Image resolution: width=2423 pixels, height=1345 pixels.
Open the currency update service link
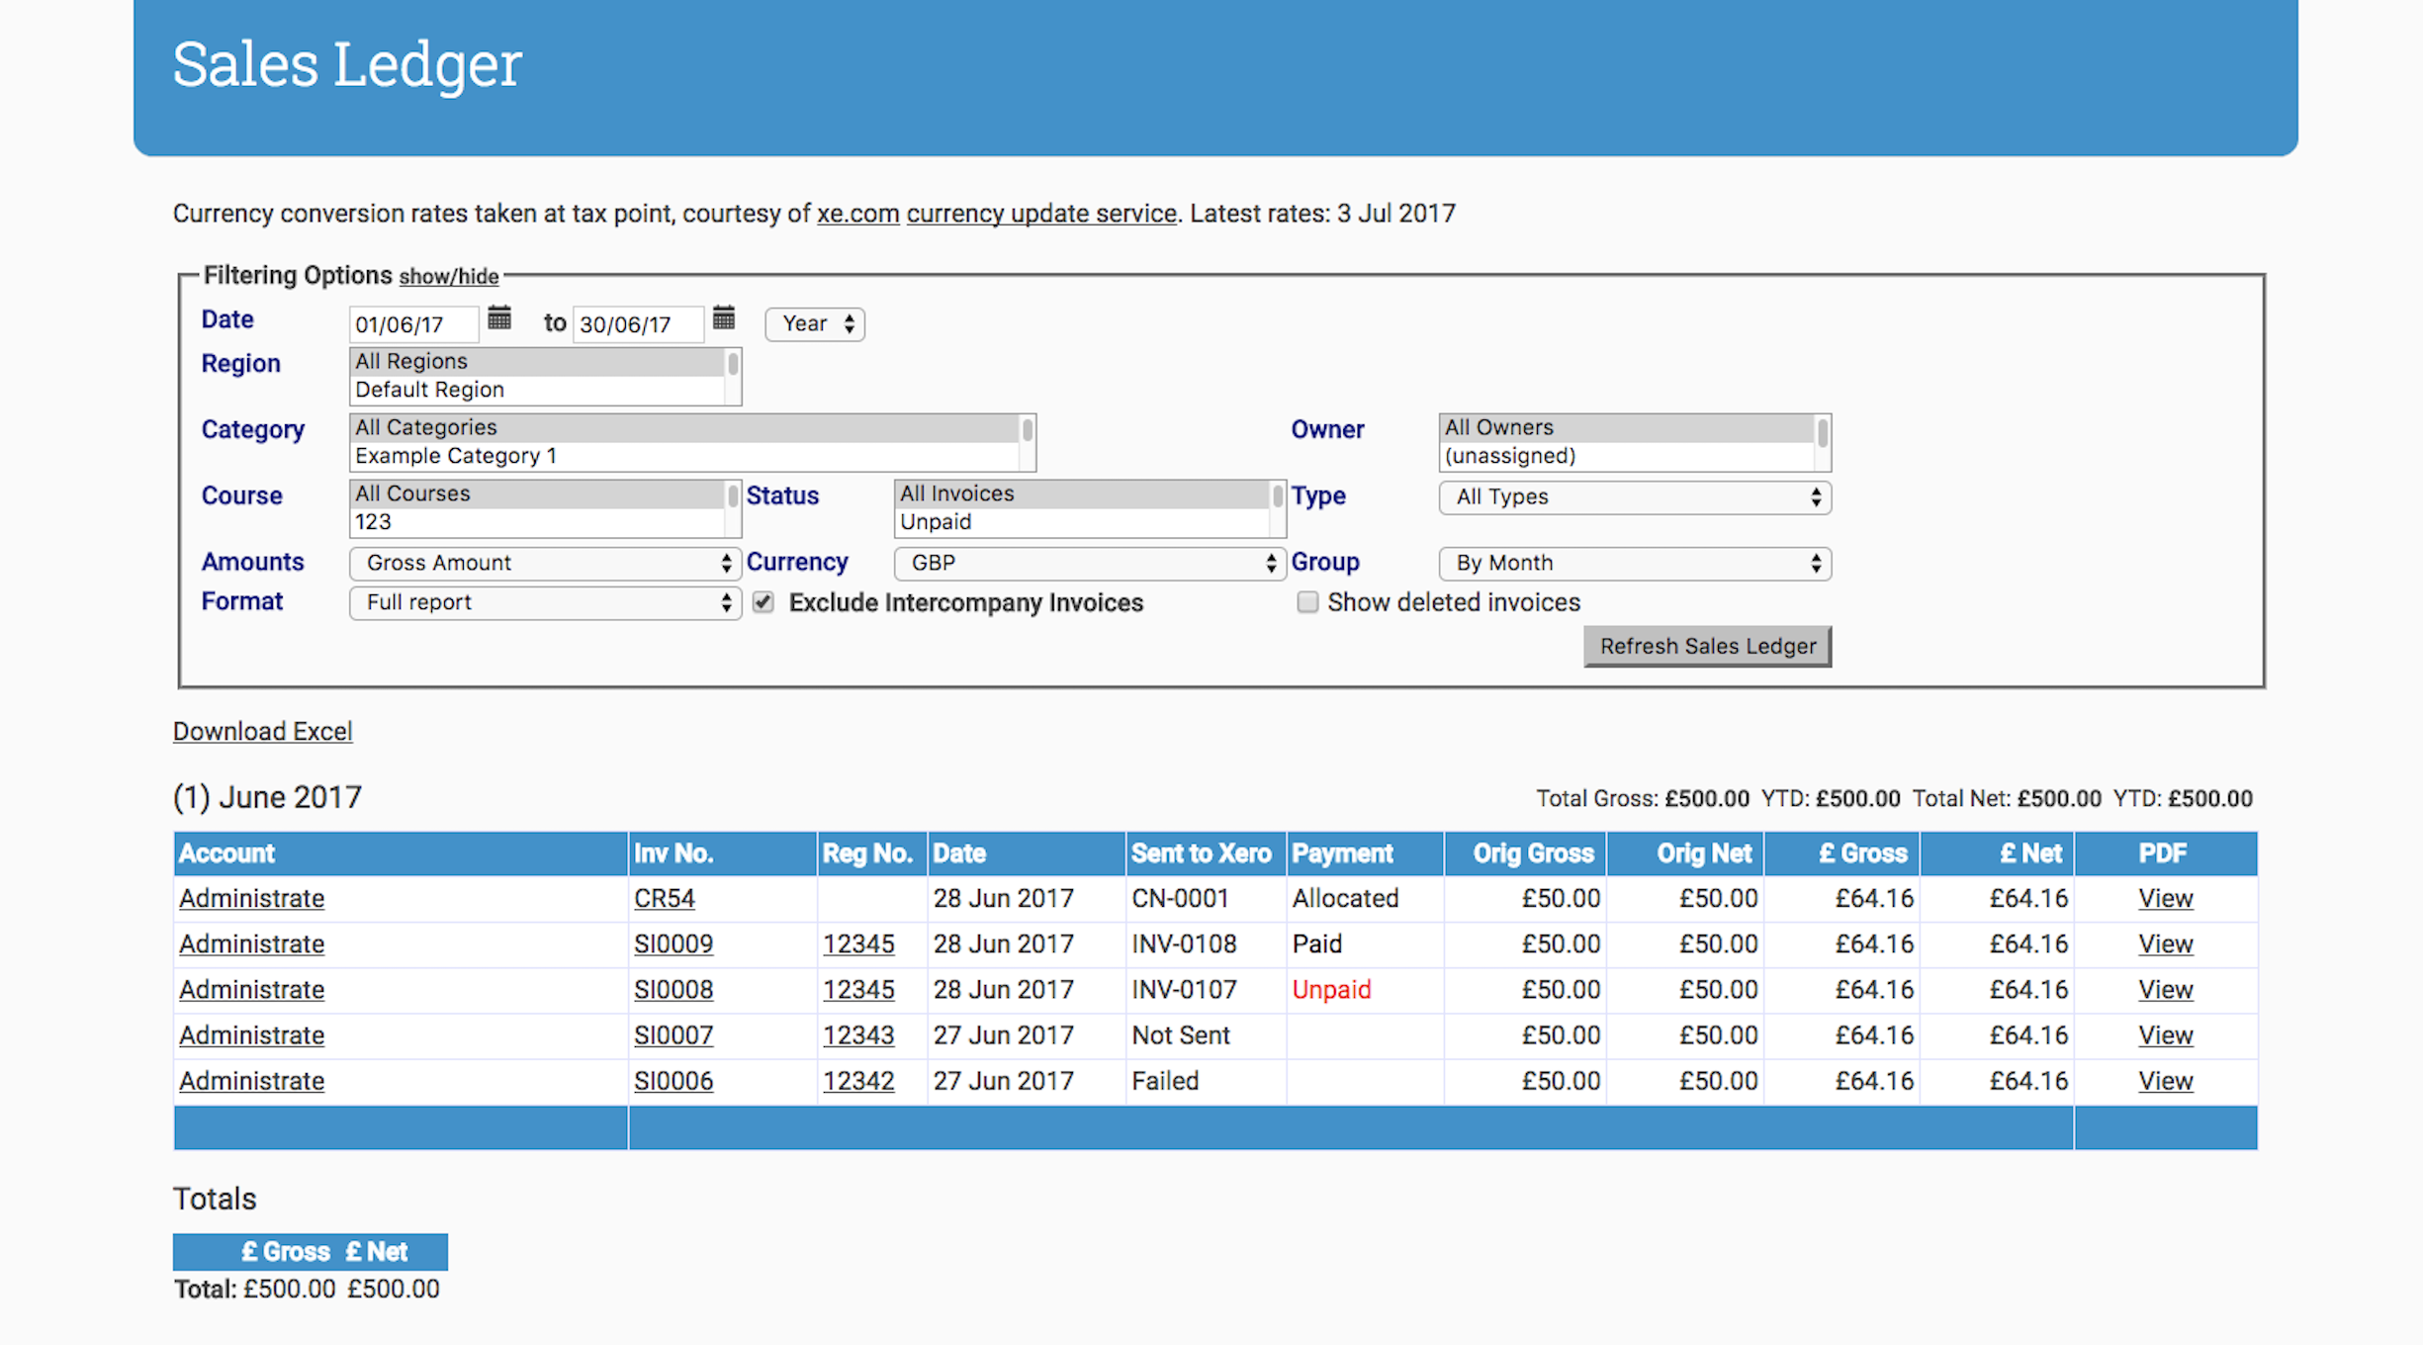1042,214
